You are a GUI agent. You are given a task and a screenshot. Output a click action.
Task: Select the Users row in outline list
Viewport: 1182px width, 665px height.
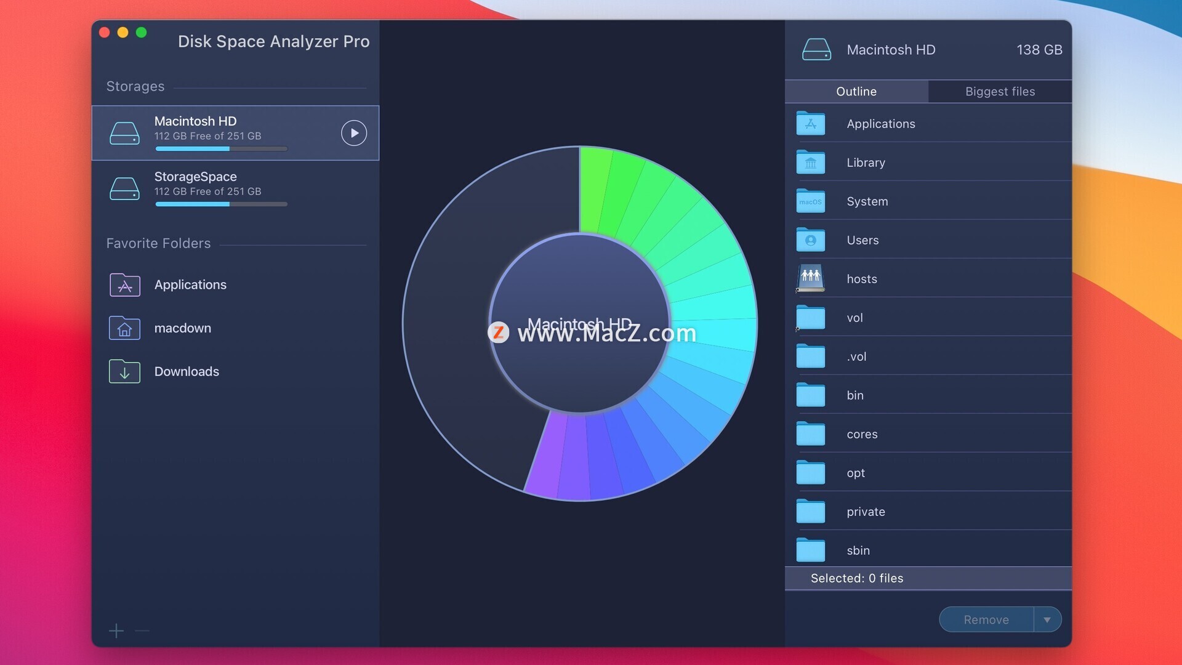coord(928,240)
